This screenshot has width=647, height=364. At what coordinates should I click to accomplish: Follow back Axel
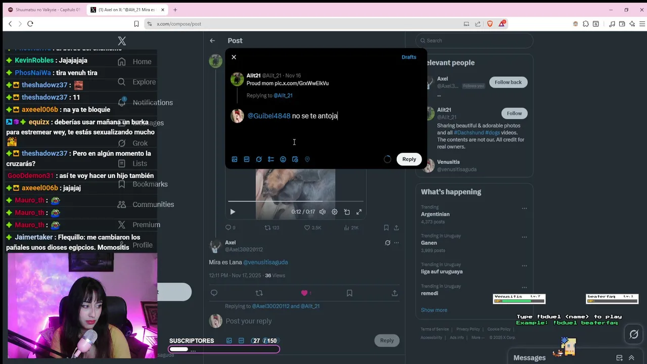point(508,82)
